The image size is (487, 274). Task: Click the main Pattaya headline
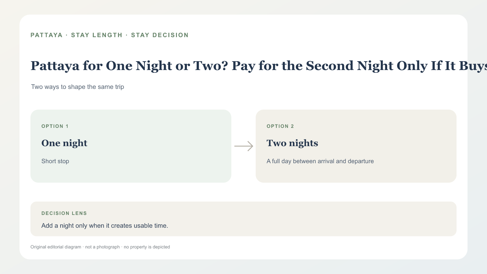tap(259, 66)
